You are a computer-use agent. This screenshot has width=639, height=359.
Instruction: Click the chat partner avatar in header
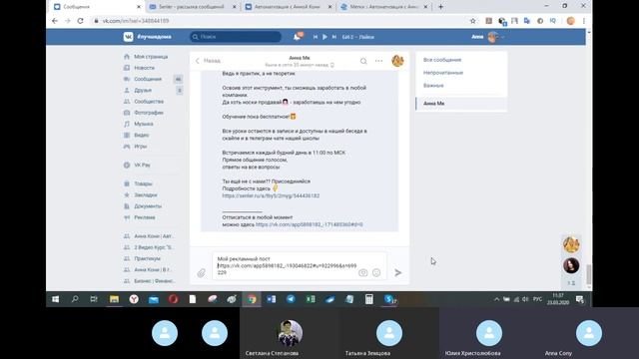pyautogui.click(x=397, y=61)
